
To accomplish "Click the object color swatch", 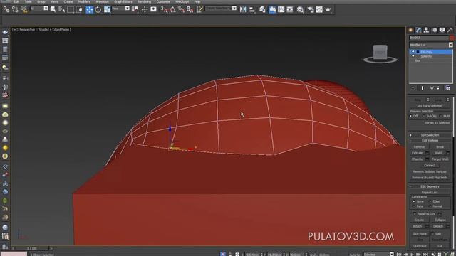I will click(x=452, y=38).
